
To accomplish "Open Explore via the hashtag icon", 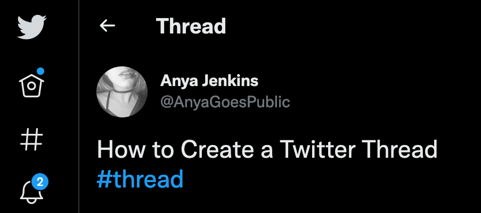I will (32, 140).
